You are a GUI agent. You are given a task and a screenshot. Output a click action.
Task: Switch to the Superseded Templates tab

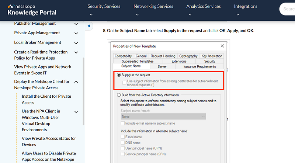[x=138, y=61]
